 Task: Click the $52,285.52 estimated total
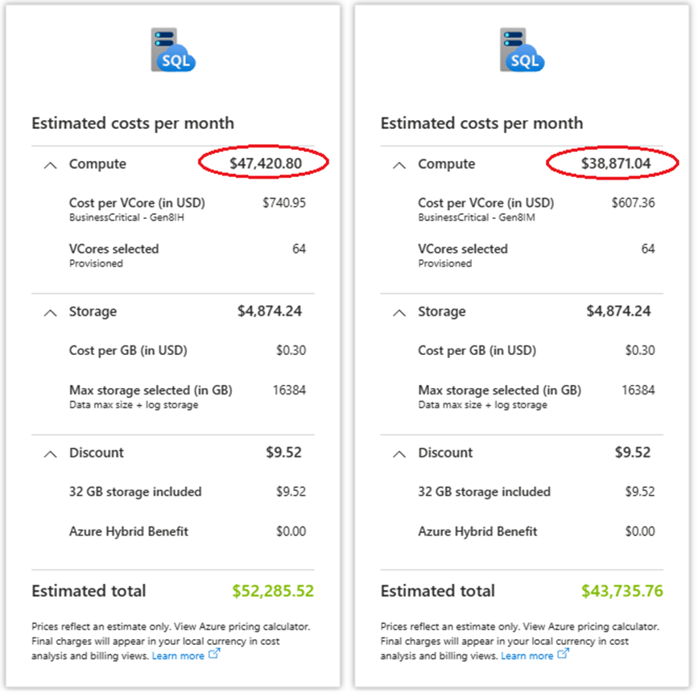(273, 591)
